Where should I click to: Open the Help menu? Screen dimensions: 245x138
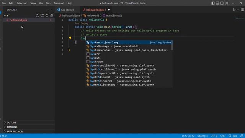tap(69, 3)
